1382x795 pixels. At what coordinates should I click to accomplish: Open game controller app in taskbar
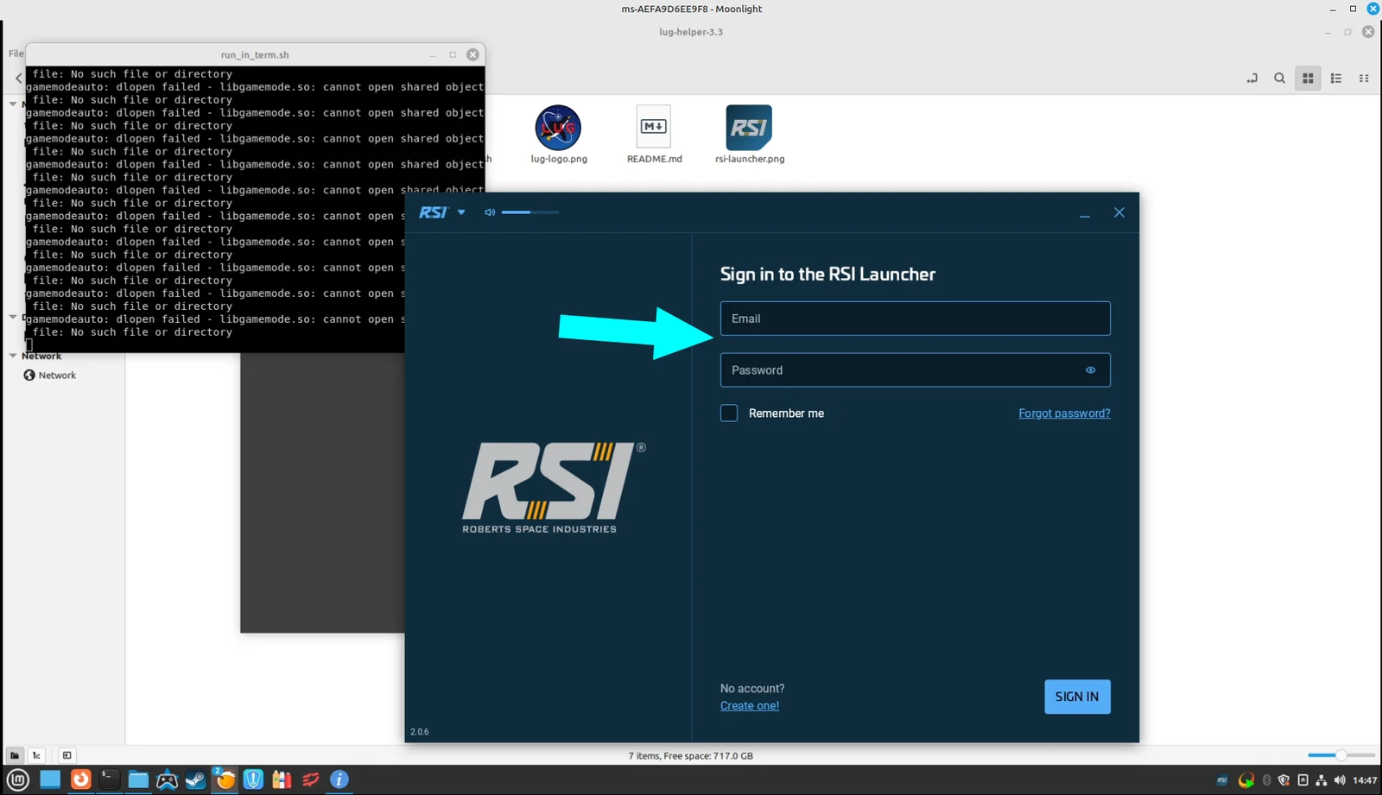pyautogui.click(x=167, y=779)
